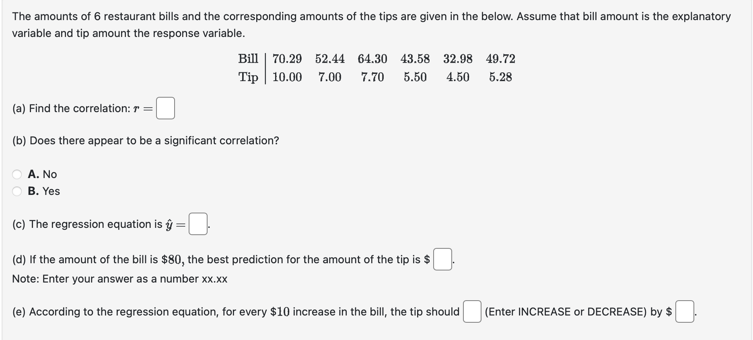Click the correlation r input box
753x340 pixels.
pyautogui.click(x=165, y=108)
